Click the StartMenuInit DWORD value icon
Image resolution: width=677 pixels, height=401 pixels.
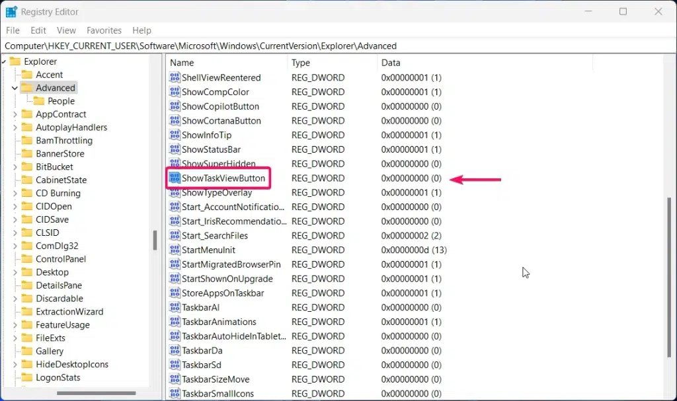coord(175,250)
